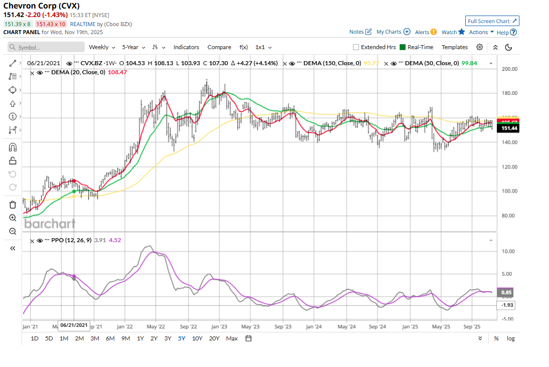Toggle the Real-Time checkbox
This screenshot has height=367, width=549.
click(x=402, y=47)
